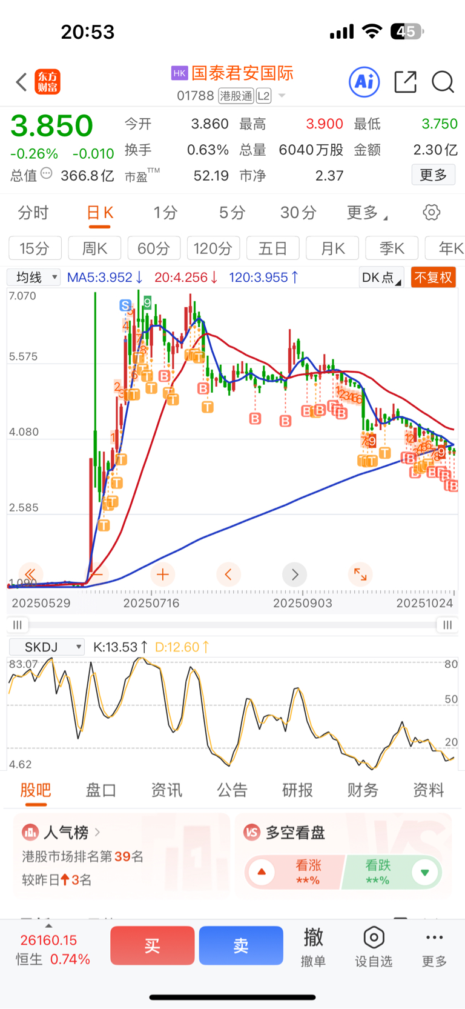Switch to 5分 chart tab
This screenshot has width=465, height=1009.
(x=232, y=213)
